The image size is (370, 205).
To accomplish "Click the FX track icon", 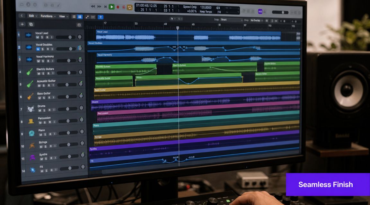I will tap(33, 170).
